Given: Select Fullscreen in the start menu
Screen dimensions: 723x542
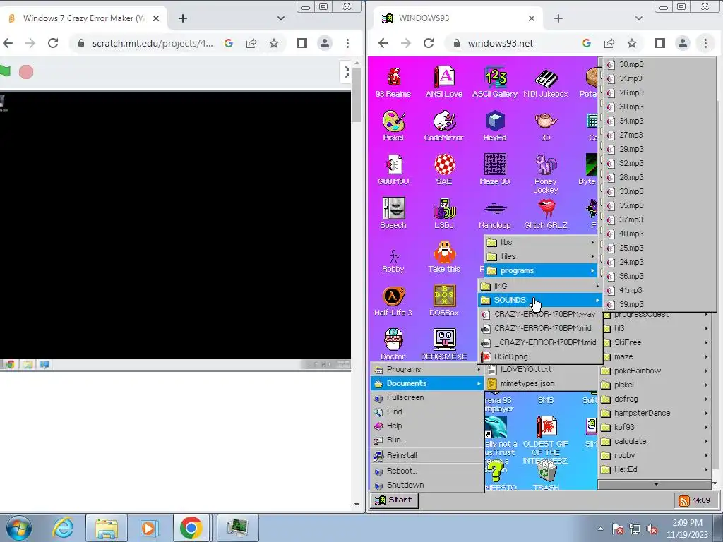Looking at the screenshot, I should click(427, 397).
